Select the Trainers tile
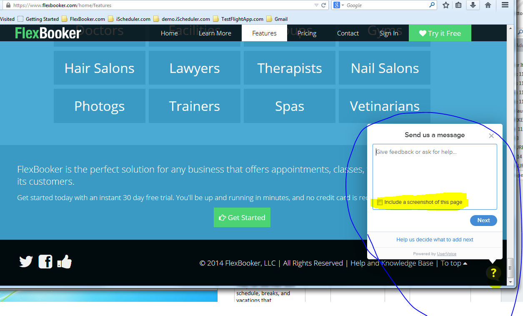 [x=195, y=106]
